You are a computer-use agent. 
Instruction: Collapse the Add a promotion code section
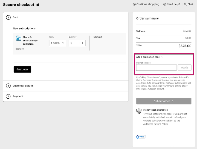point(149,57)
